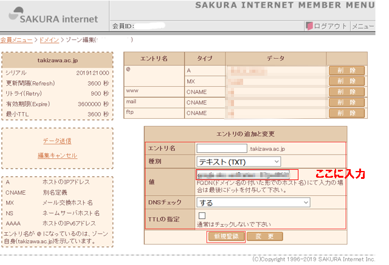Click the リトライ(Retry) value 900 秒
389x265 pixels.
click(100, 93)
